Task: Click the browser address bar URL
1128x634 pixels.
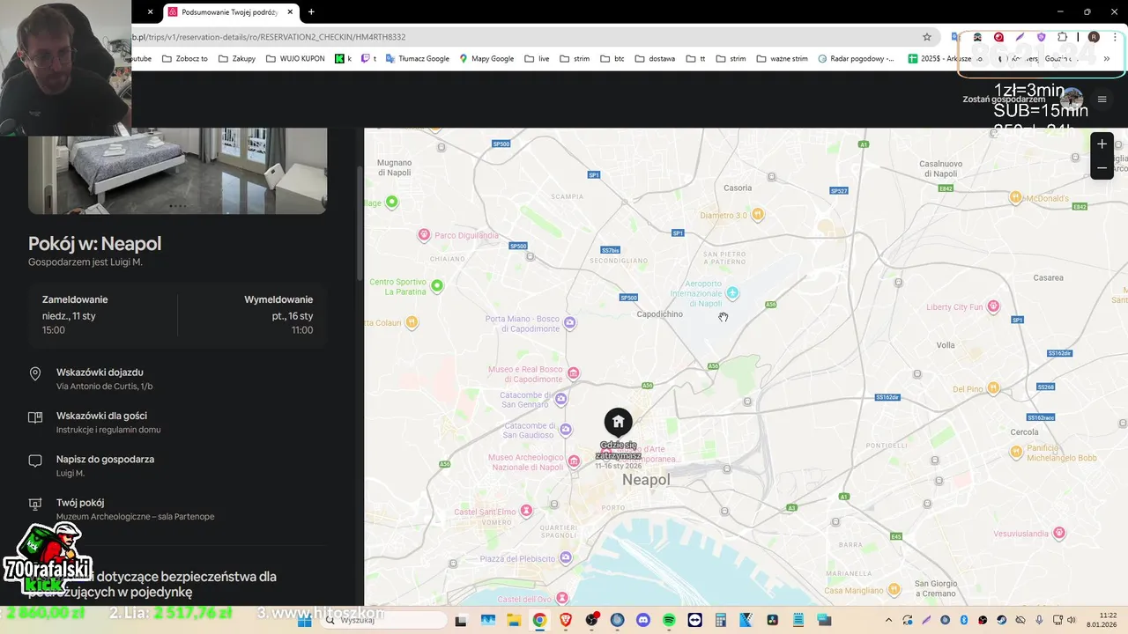Action: [x=269, y=37]
